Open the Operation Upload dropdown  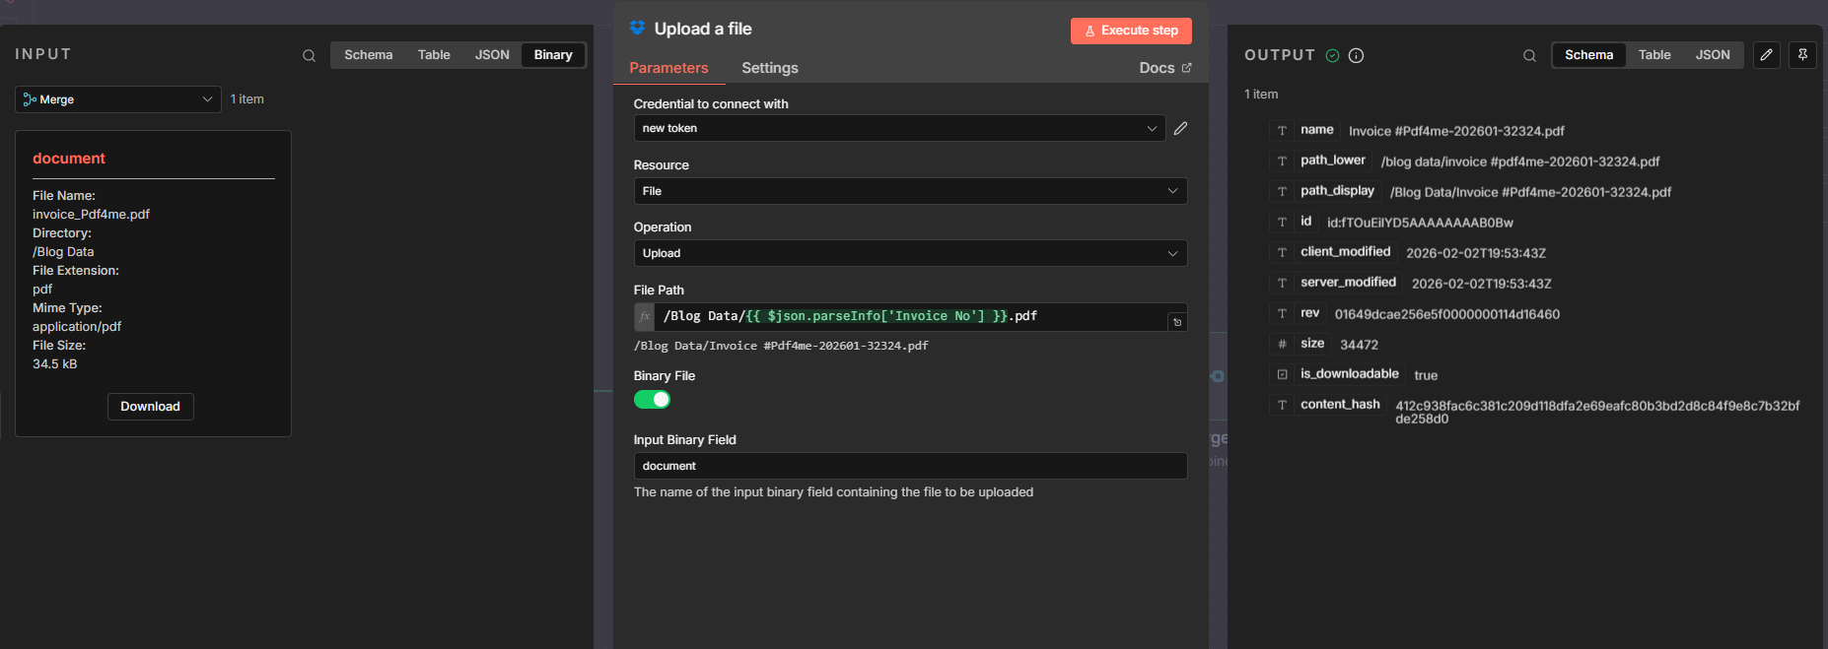[910, 253]
